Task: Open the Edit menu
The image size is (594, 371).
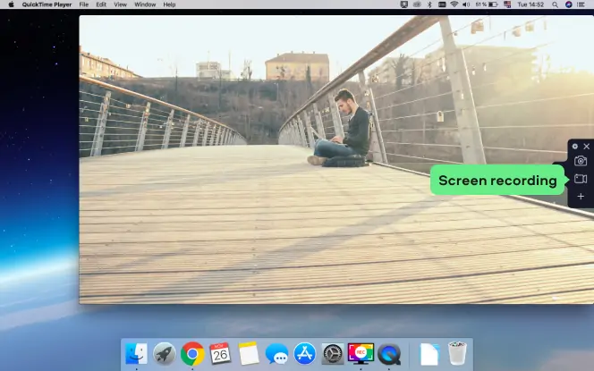Action: (x=101, y=4)
